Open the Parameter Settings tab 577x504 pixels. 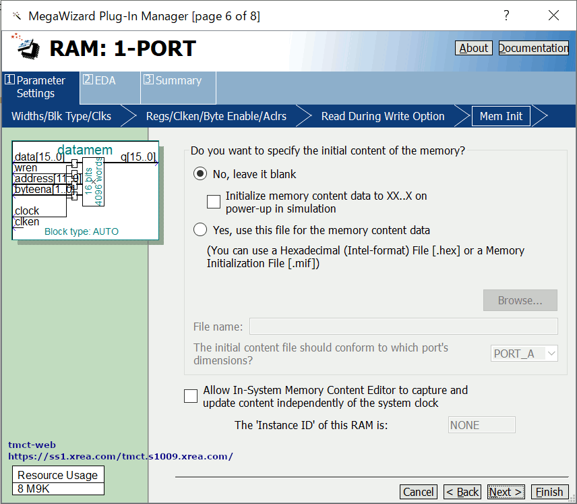(40, 87)
